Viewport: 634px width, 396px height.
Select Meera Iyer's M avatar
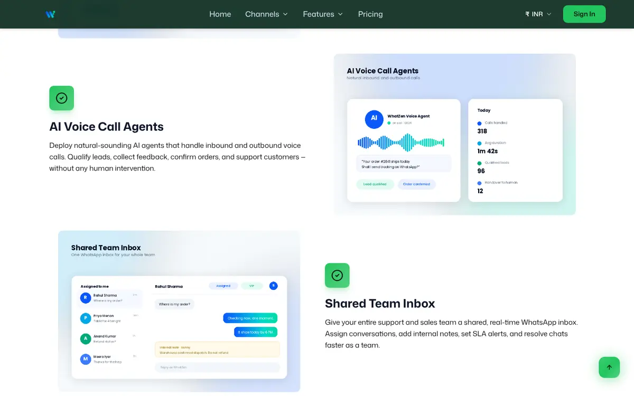click(85, 359)
